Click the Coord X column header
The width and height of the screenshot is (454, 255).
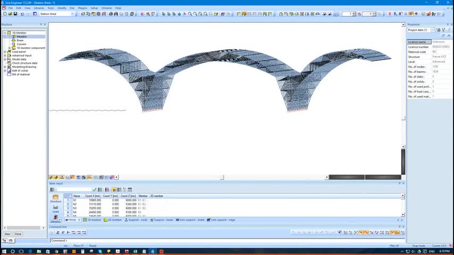point(93,196)
